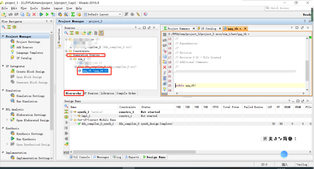314x169 pixels.
Task: Click Verilog language indicator in status bar
Action: tap(302, 164)
